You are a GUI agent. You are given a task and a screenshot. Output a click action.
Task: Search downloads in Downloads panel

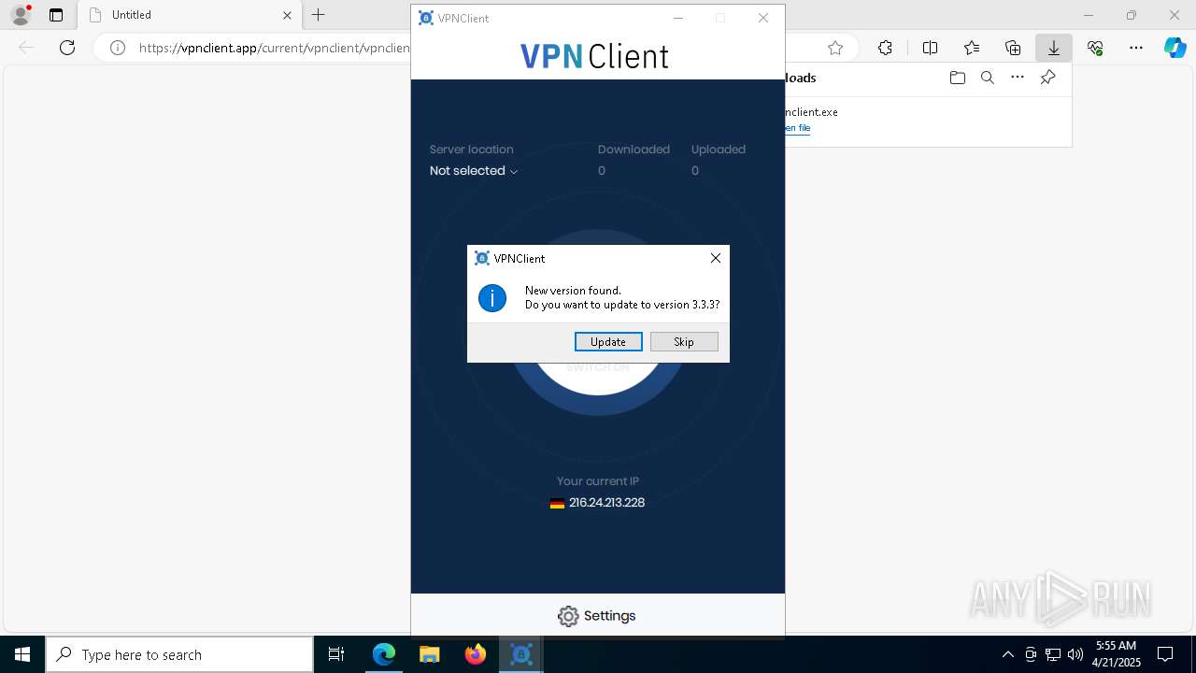[987, 78]
